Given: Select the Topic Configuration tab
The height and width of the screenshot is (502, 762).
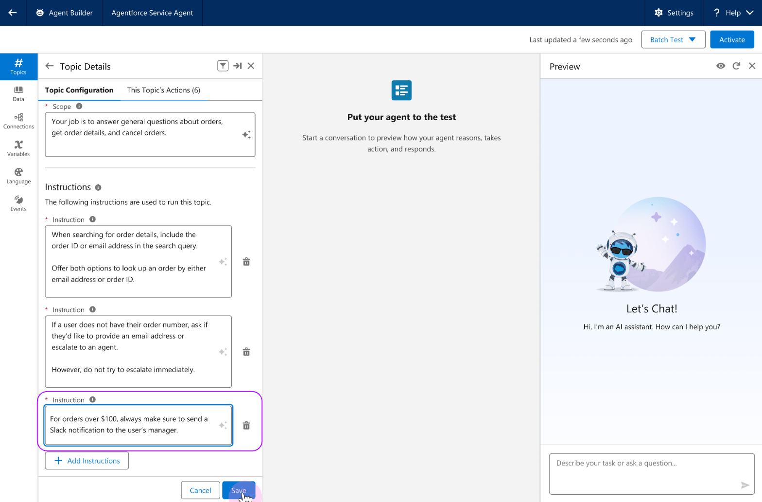Looking at the screenshot, I should pyautogui.click(x=79, y=90).
